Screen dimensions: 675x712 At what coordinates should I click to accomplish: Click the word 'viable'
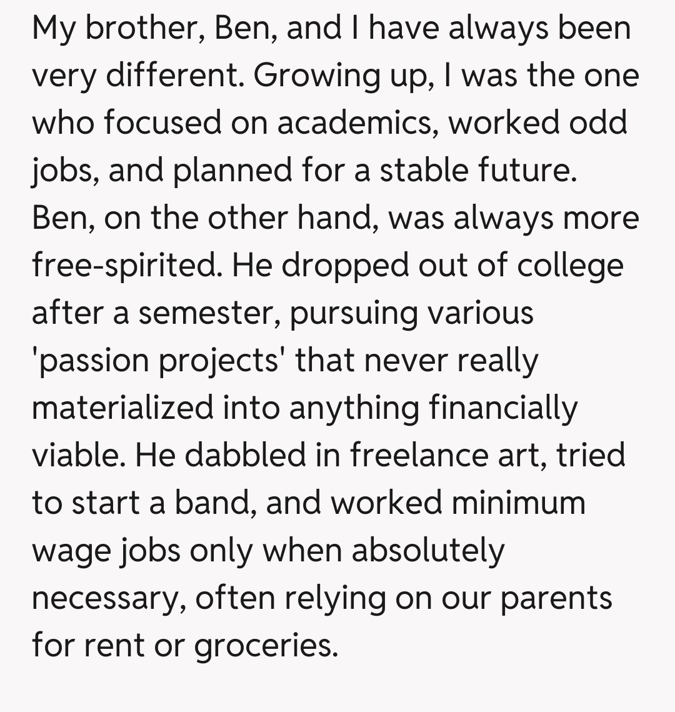(x=74, y=456)
